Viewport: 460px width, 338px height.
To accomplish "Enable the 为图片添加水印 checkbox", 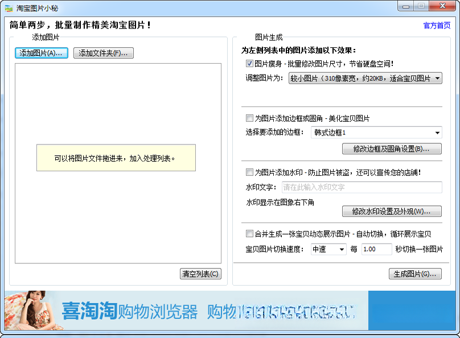I will [x=249, y=172].
